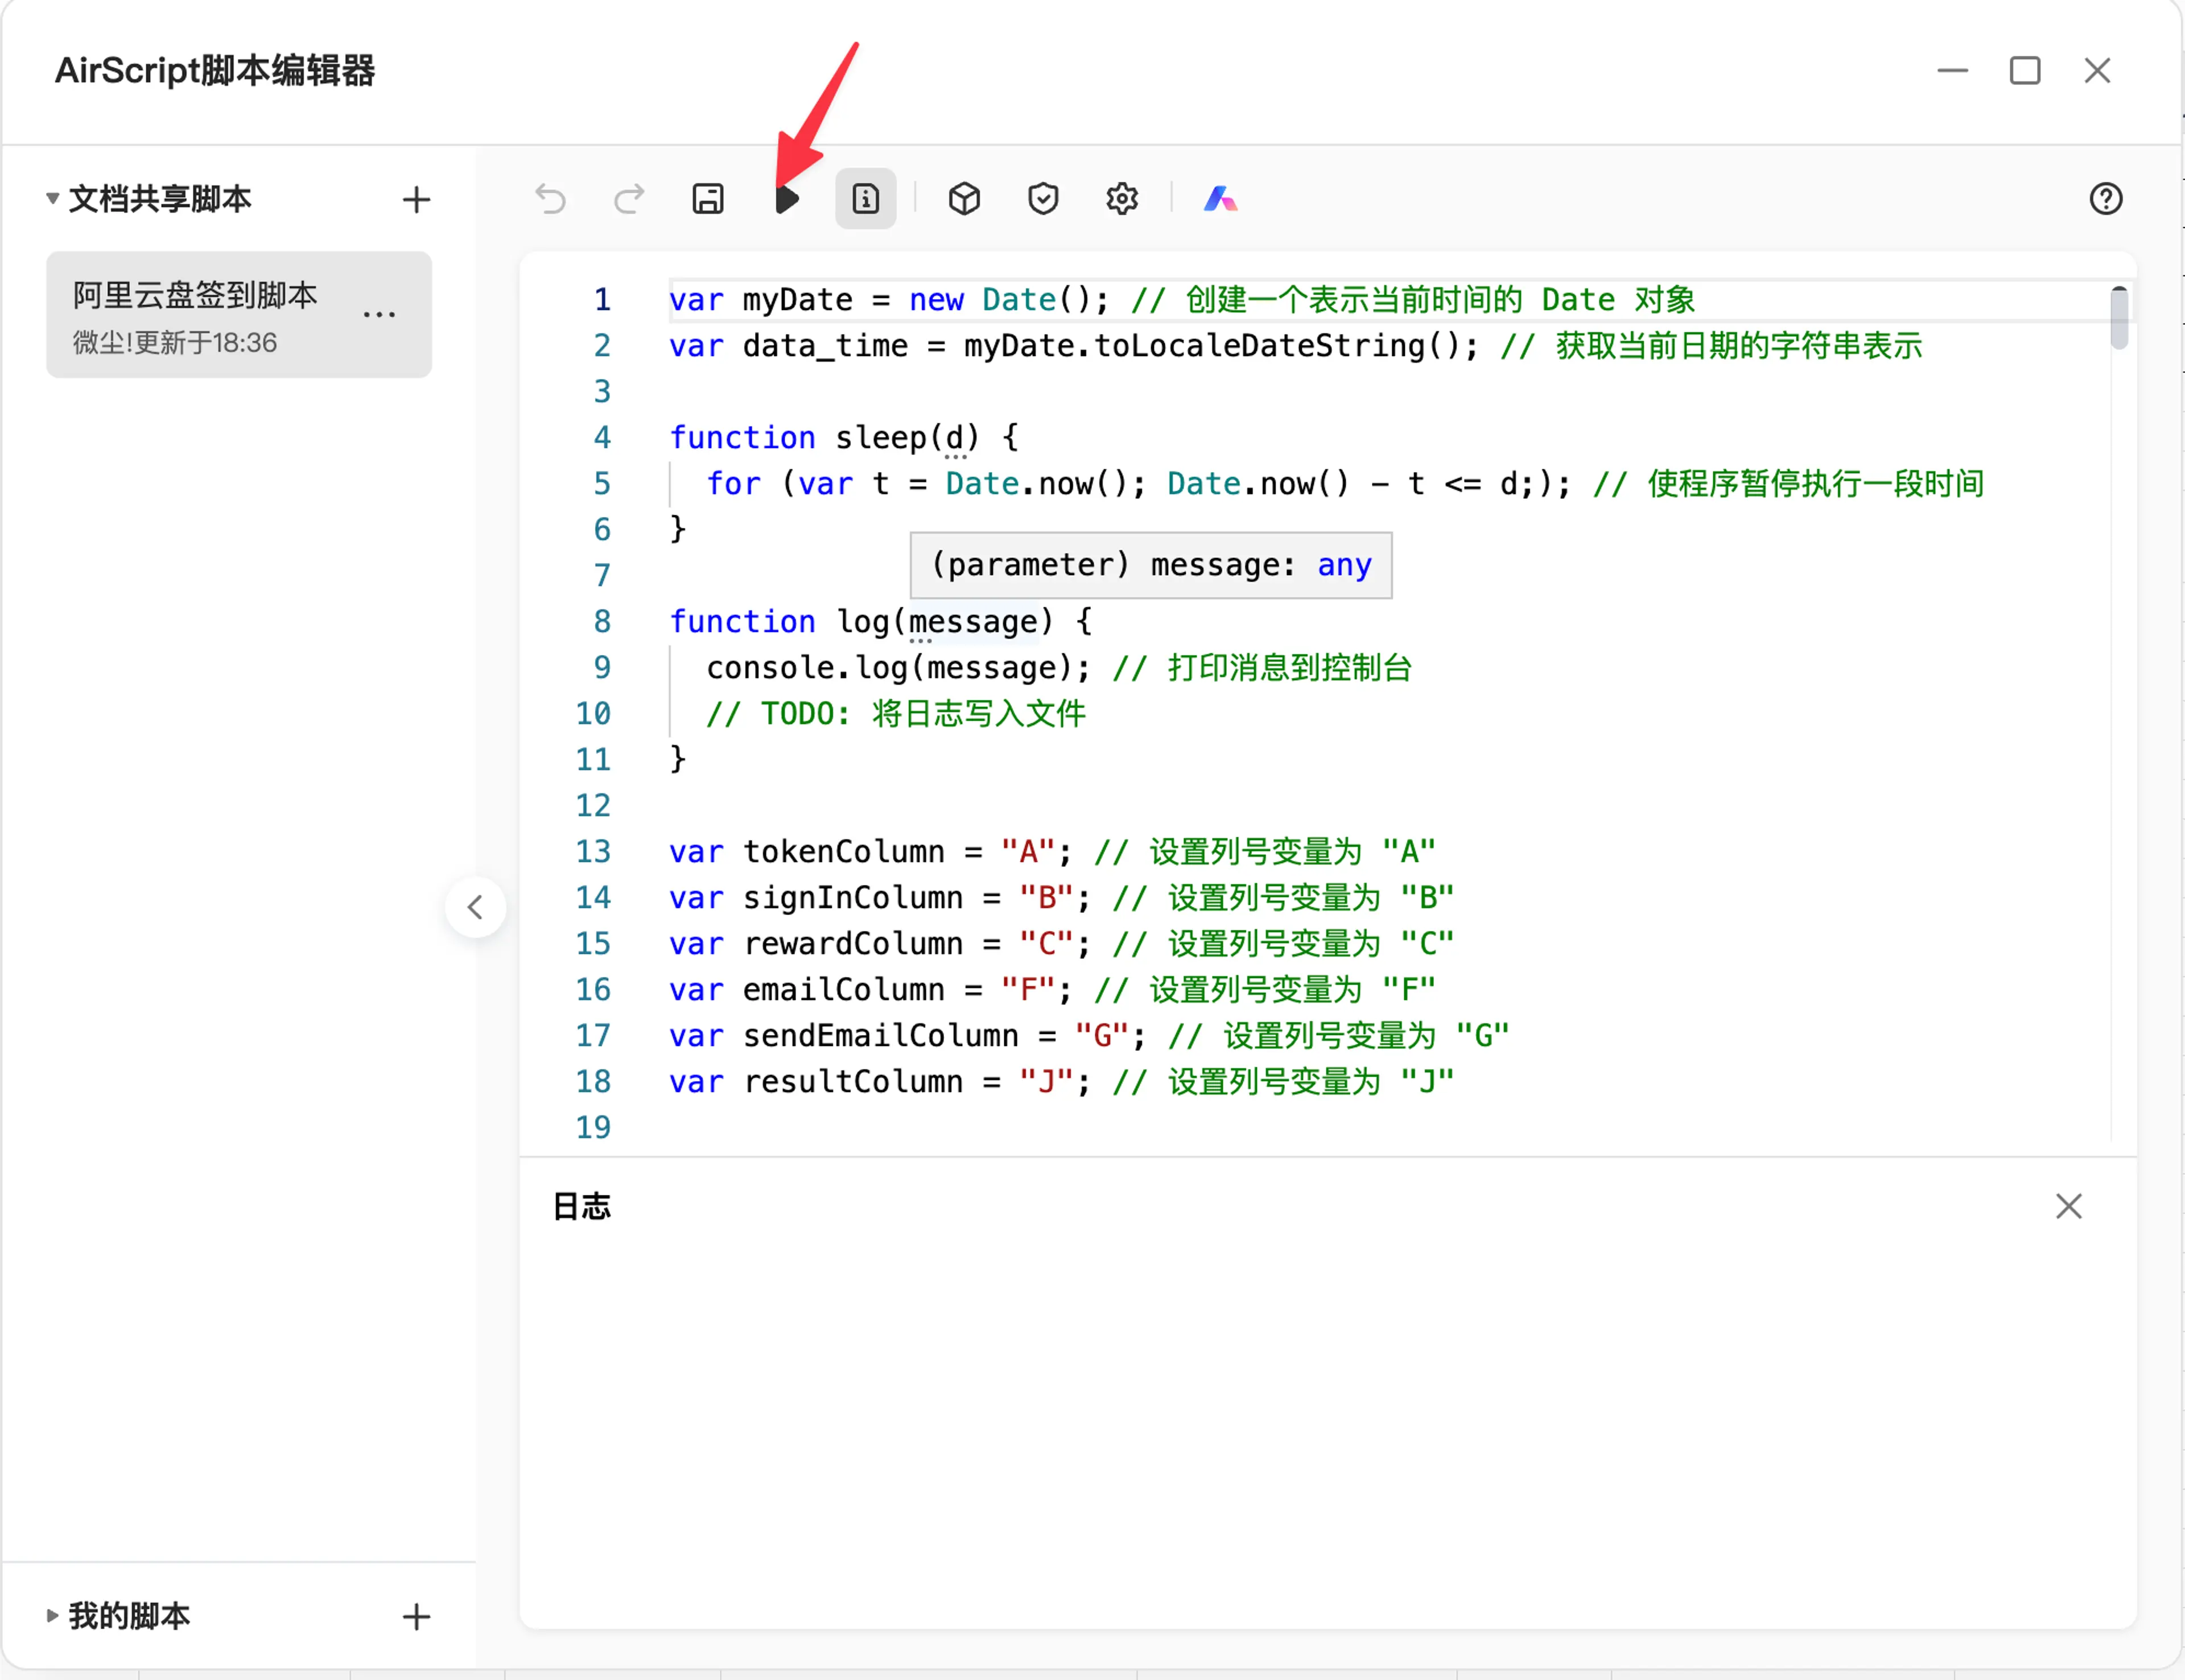Viewport: 2185px width, 1680px height.
Task: Click the 'function sleep(d)' line
Action: [843, 438]
